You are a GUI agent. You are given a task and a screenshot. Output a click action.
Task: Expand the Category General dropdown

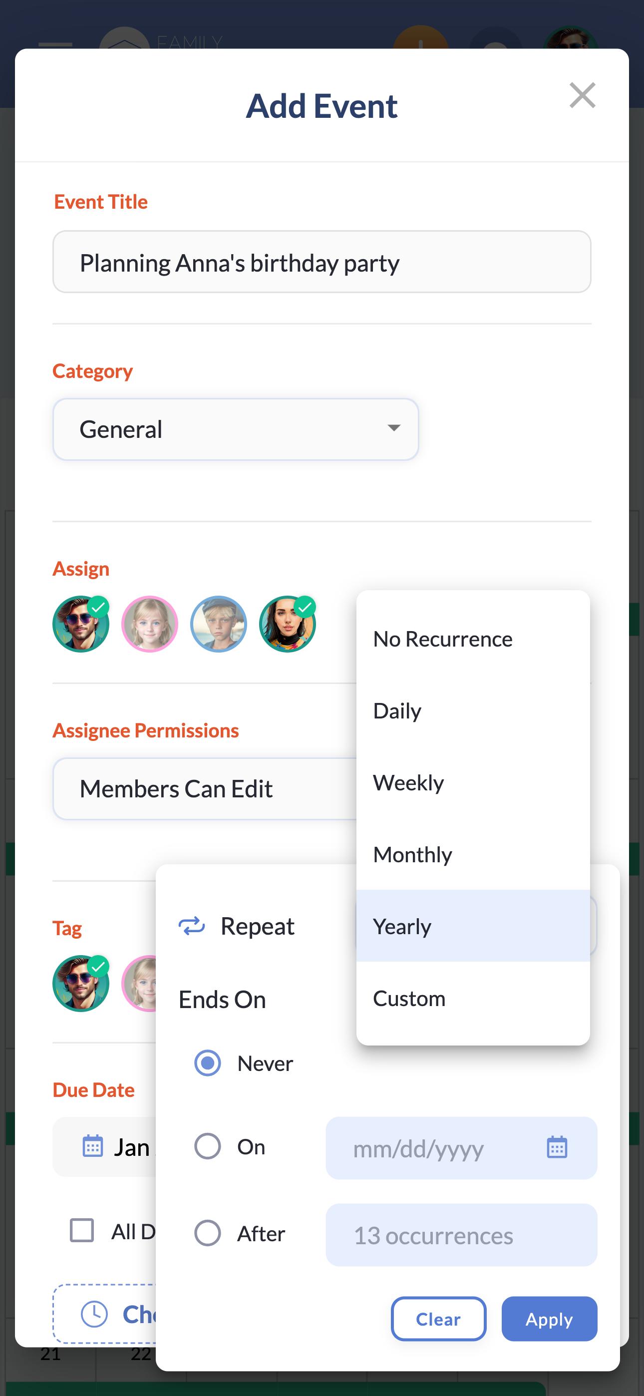click(236, 429)
